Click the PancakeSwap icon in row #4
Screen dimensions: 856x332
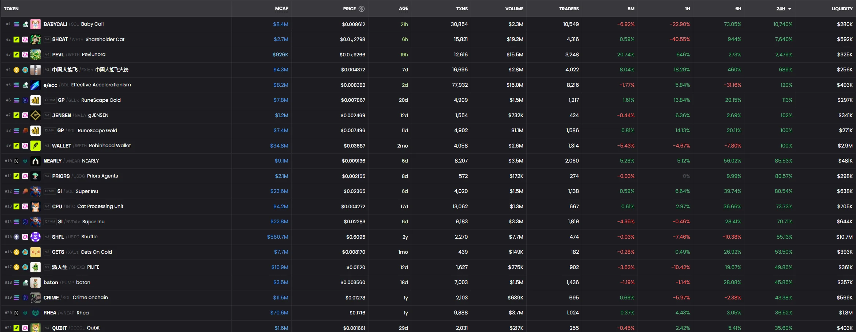click(x=25, y=70)
